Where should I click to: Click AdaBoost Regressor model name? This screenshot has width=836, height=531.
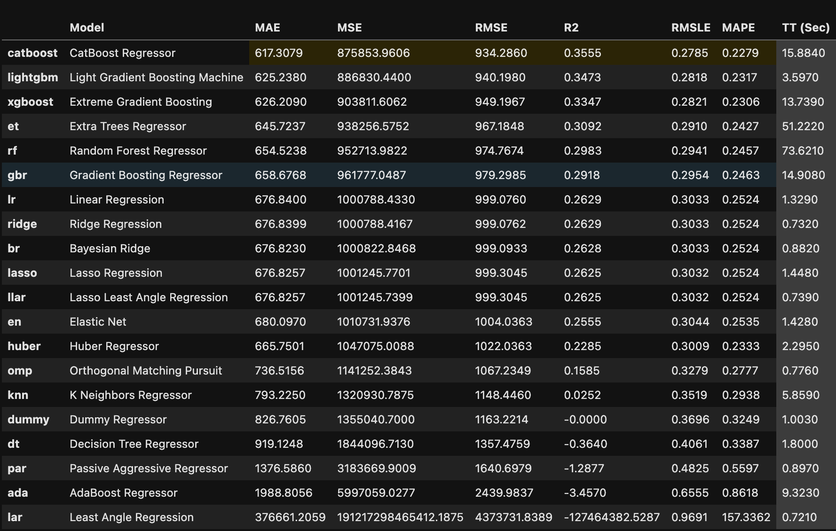click(124, 493)
